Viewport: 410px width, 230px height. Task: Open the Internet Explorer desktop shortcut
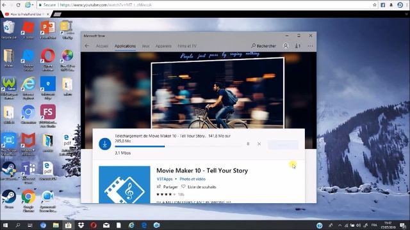point(28,88)
